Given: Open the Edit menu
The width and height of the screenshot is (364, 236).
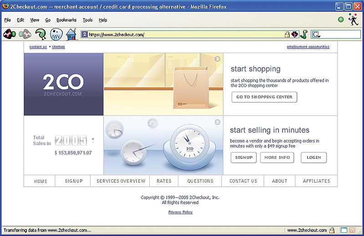Looking at the screenshot, I should 20,20.
